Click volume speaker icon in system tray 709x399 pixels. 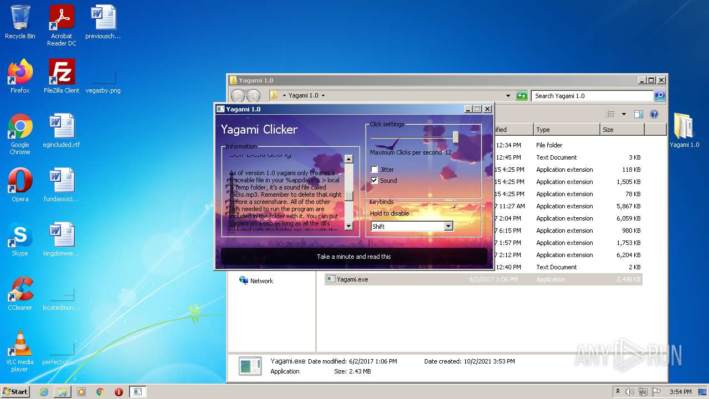(630, 392)
